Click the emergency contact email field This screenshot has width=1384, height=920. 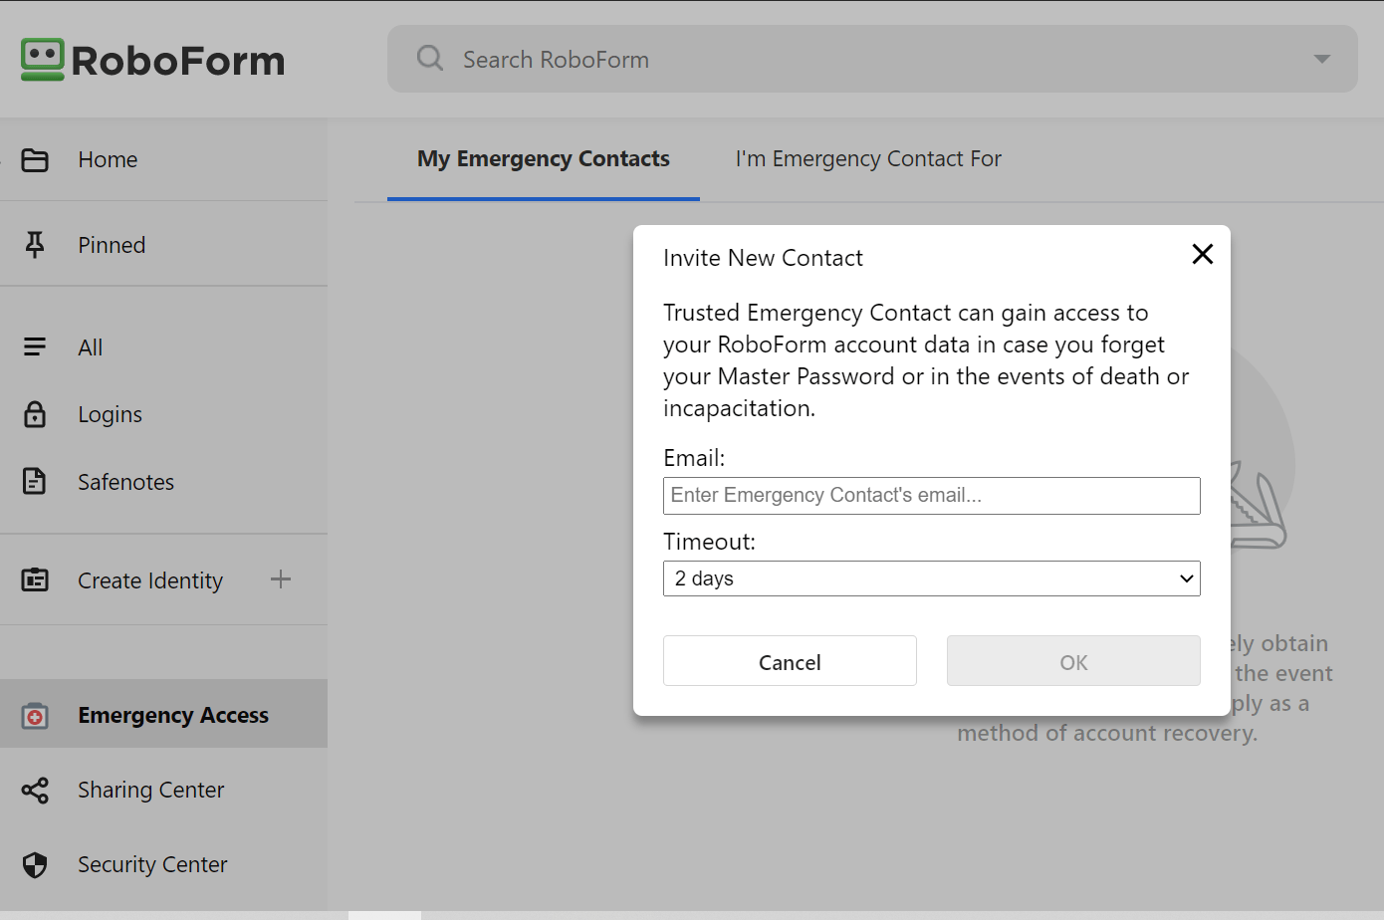(931, 495)
